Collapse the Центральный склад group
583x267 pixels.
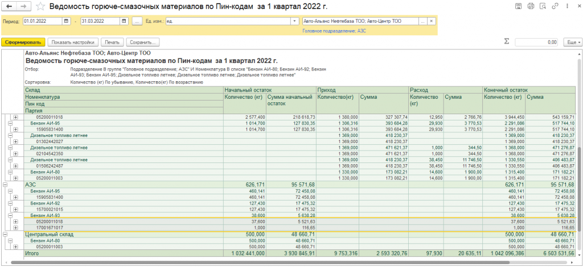(x=6, y=234)
